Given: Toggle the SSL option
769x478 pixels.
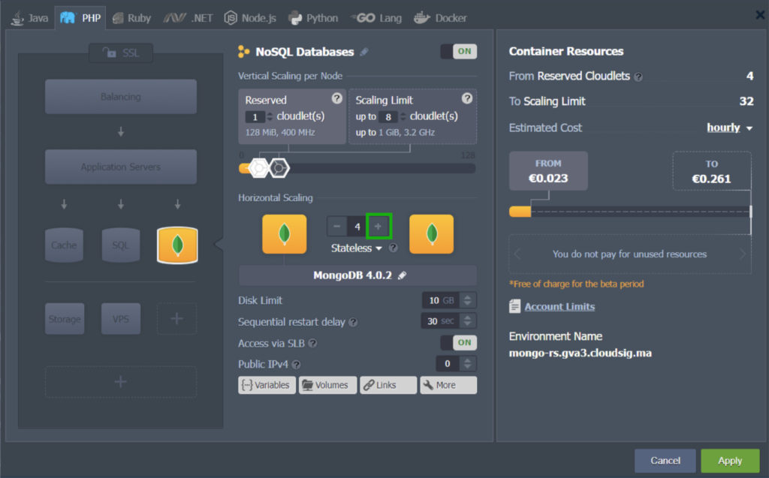Looking at the screenshot, I should click(x=121, y=53).
